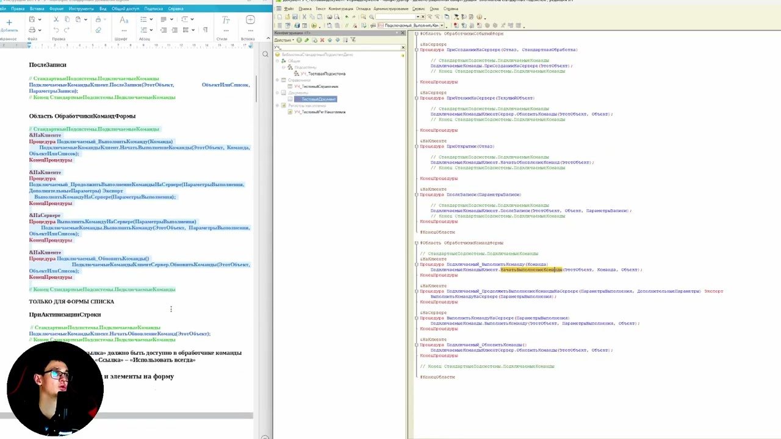Click the yellow info icon in Configurator toolbar
The image size is (781, 439).
click(479, 17)
